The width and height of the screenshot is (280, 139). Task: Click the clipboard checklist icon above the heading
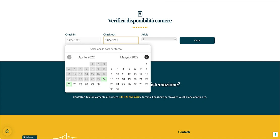(x=140, y=14)
